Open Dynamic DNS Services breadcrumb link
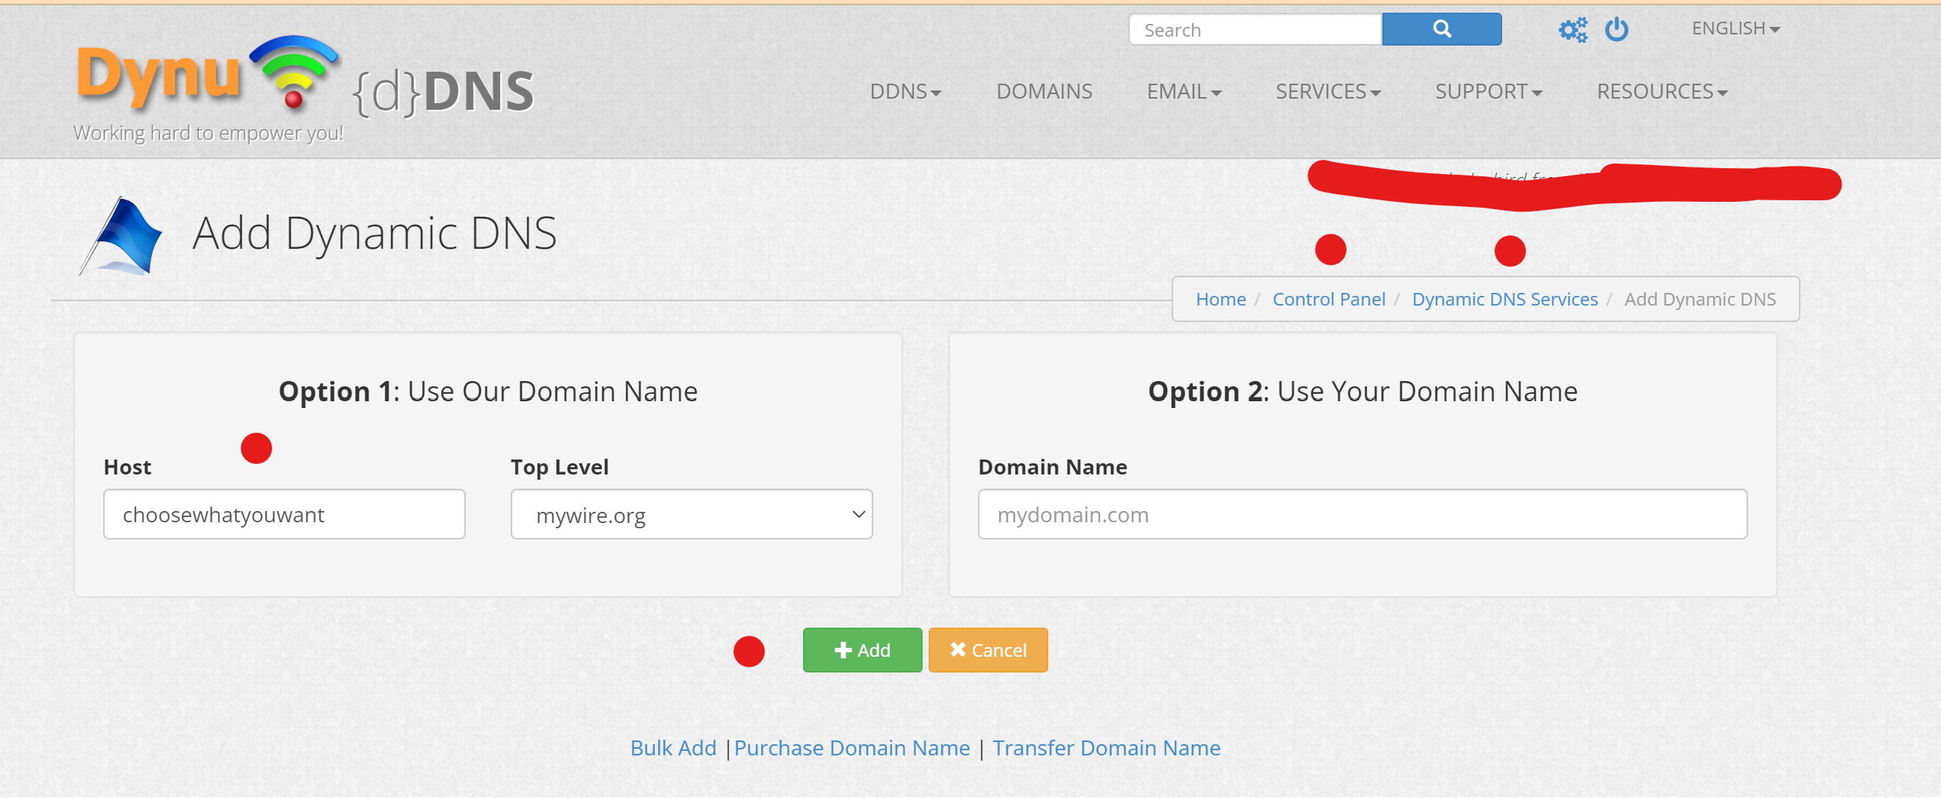The width and height of the screenshot is (1941, 798). click(x=1505, y=300)
